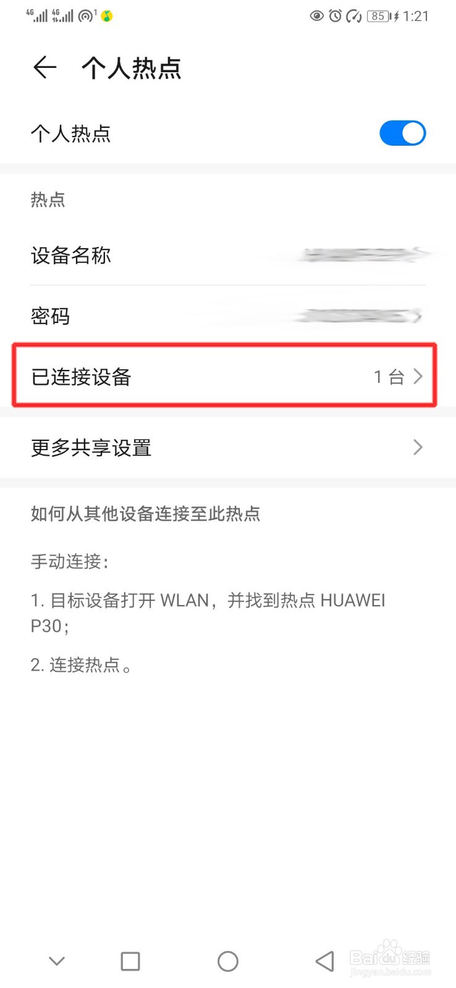The width and height of the screenshot is (456, 988).
Task: Turn off the 个人热点 switch
Action: 402,133
